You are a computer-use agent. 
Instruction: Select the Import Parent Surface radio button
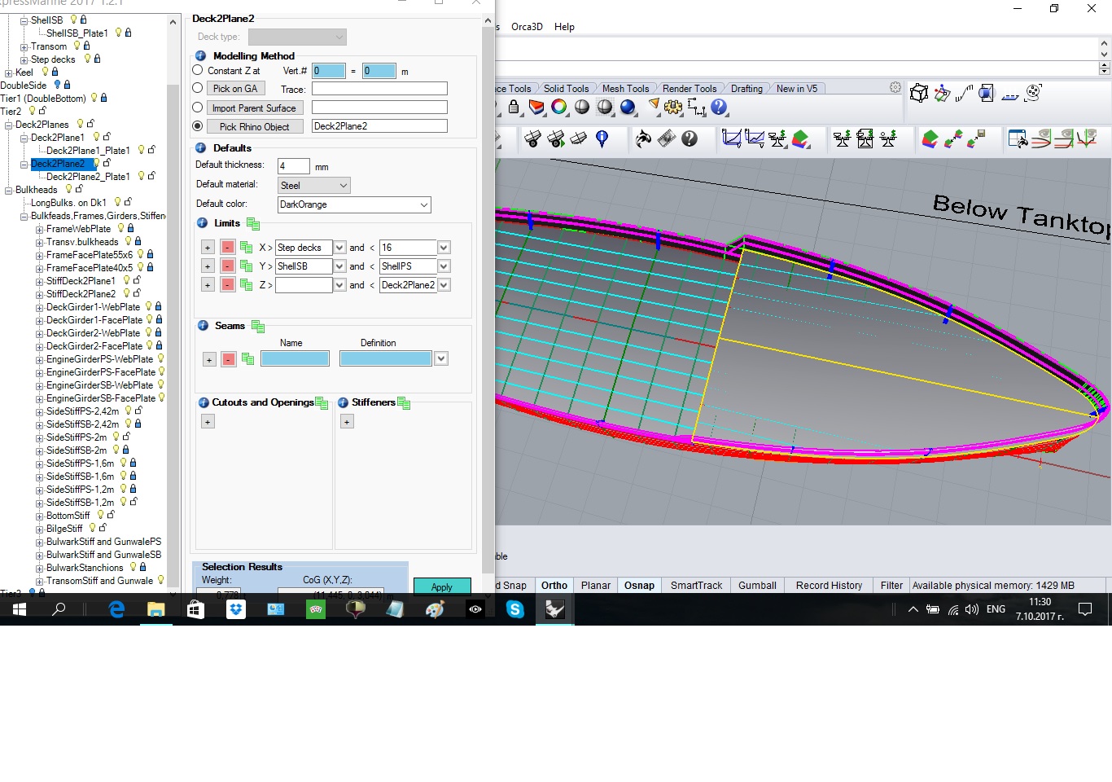pos(198,108)
